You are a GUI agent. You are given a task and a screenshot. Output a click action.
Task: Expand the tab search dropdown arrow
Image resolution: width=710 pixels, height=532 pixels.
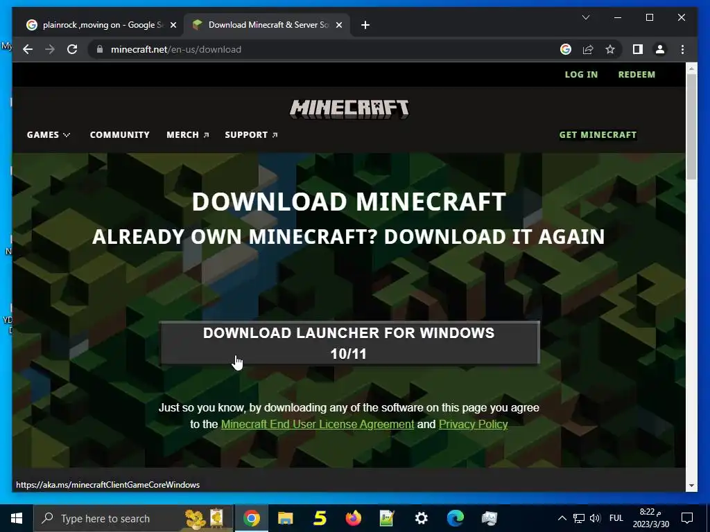(x=585, y=17)
